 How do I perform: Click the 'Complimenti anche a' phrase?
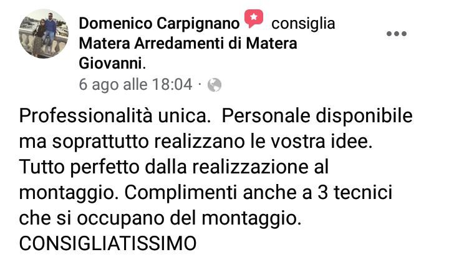click(218, 193)
